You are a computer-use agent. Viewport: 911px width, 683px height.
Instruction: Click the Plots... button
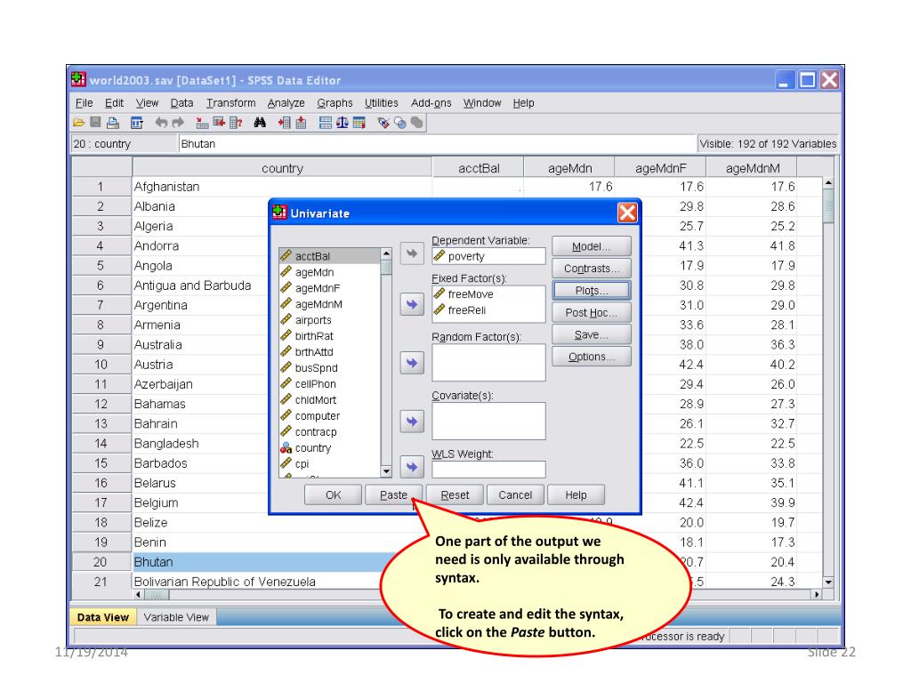592,291
